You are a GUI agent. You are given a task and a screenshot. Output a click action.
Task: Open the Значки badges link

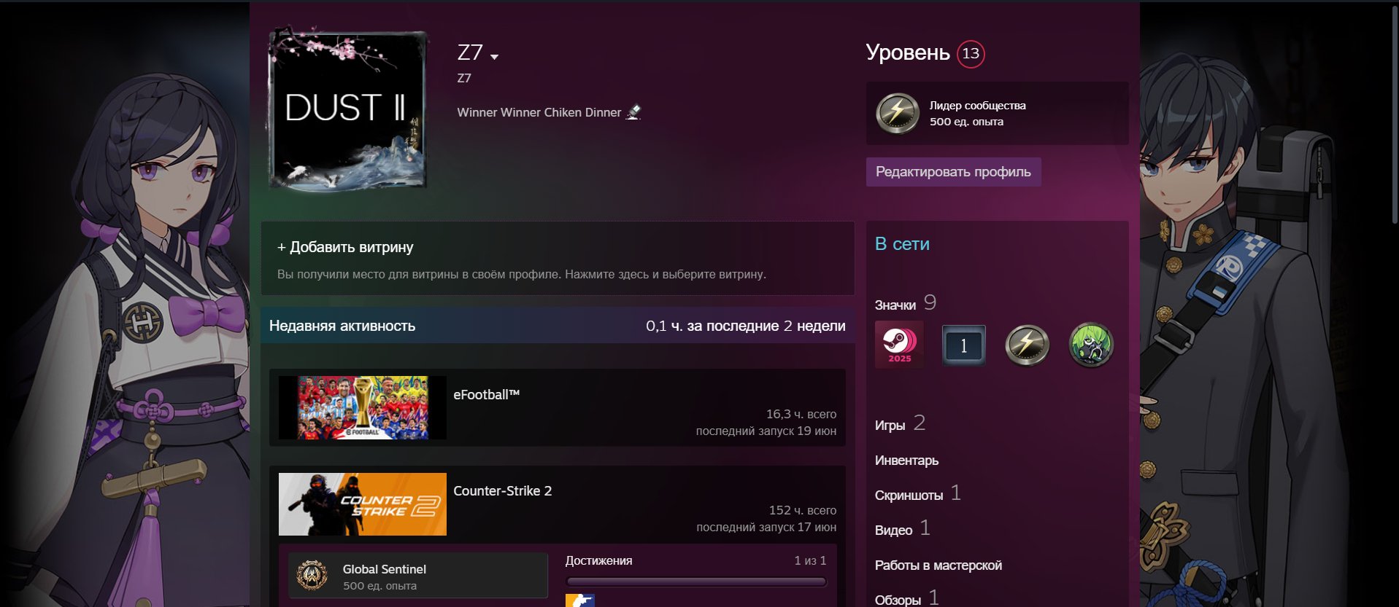click(895, 305)
